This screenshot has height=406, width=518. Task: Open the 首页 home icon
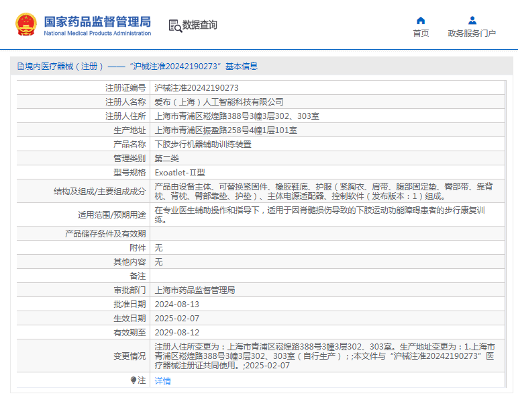click(x=421, y=21)
